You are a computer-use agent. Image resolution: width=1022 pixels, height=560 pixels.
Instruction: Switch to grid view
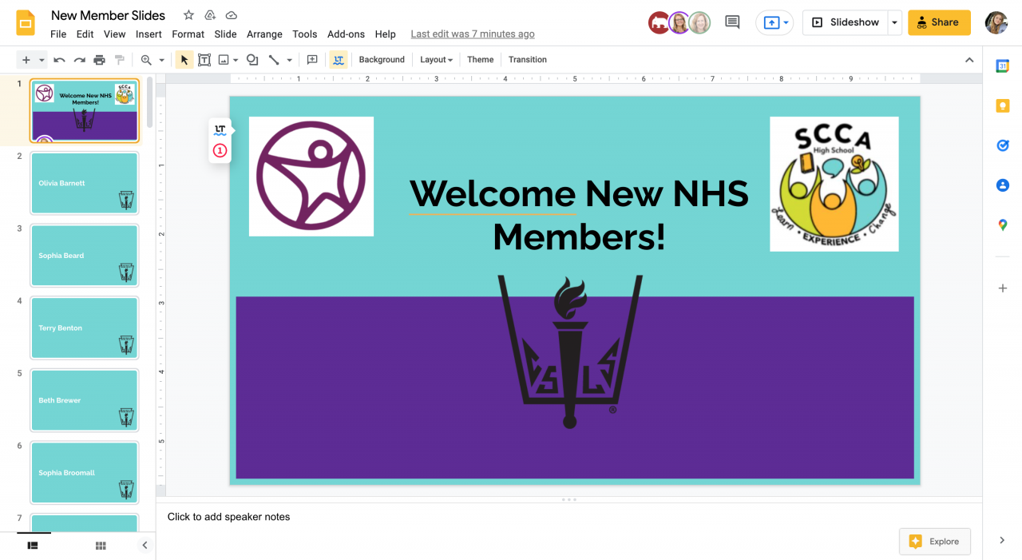coord(101,546)
